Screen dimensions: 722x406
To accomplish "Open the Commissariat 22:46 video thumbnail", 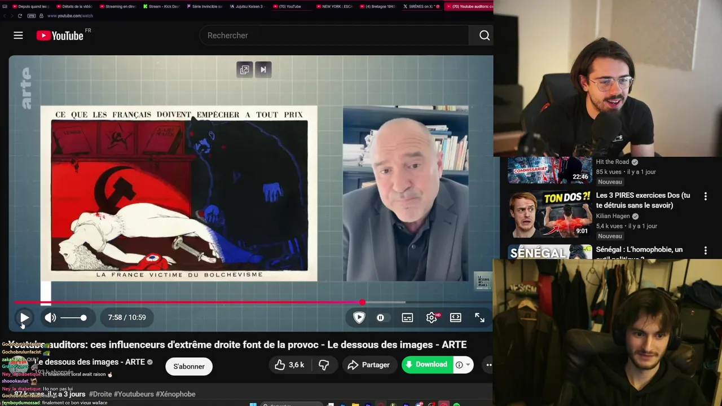I will pyautogui.click(x=549, y=170).
